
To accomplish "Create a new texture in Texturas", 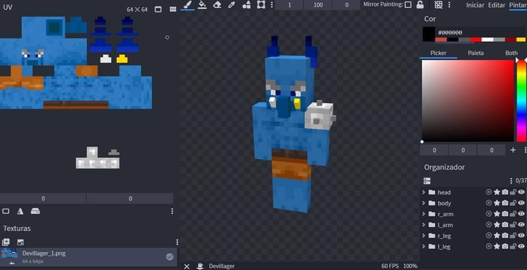I will point(6,242).
